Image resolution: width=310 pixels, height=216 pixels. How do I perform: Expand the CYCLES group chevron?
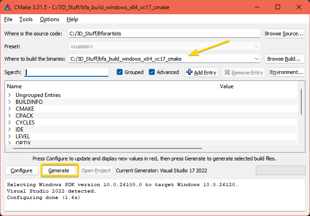click(x=10, y=123)
